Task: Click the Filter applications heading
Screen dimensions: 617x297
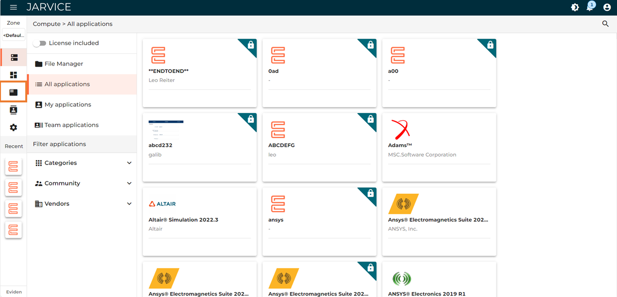Action: coord(59,144)
